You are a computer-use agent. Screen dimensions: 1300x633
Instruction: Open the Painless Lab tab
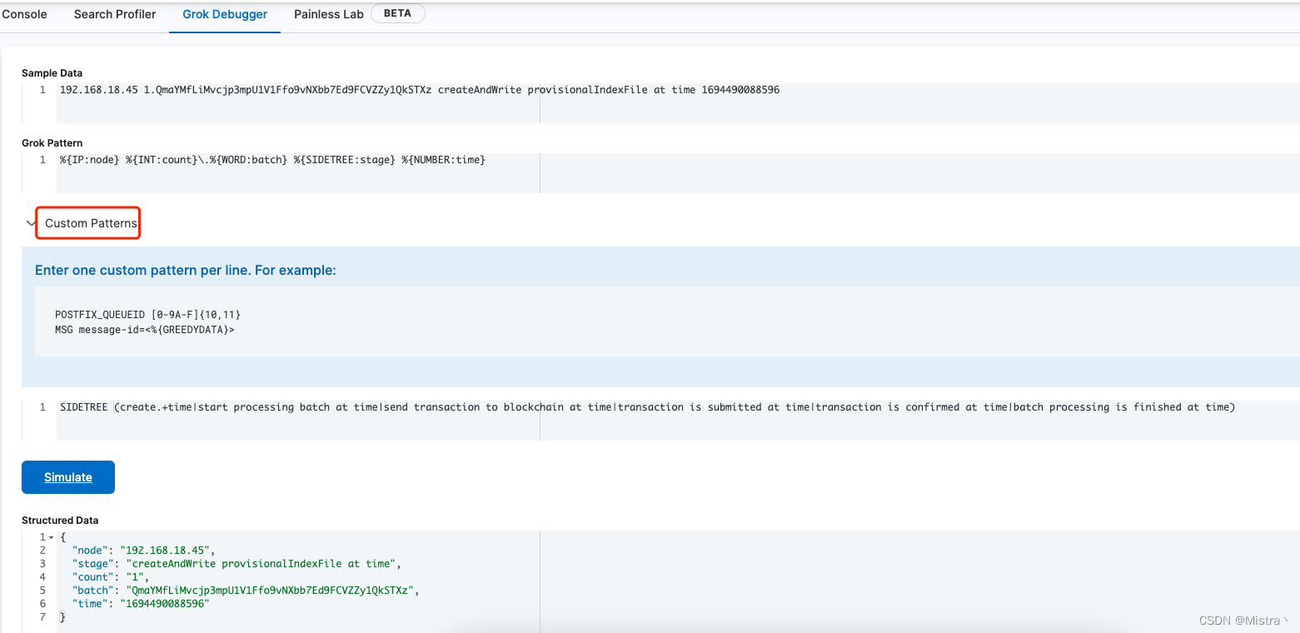[x=329, y=14]
